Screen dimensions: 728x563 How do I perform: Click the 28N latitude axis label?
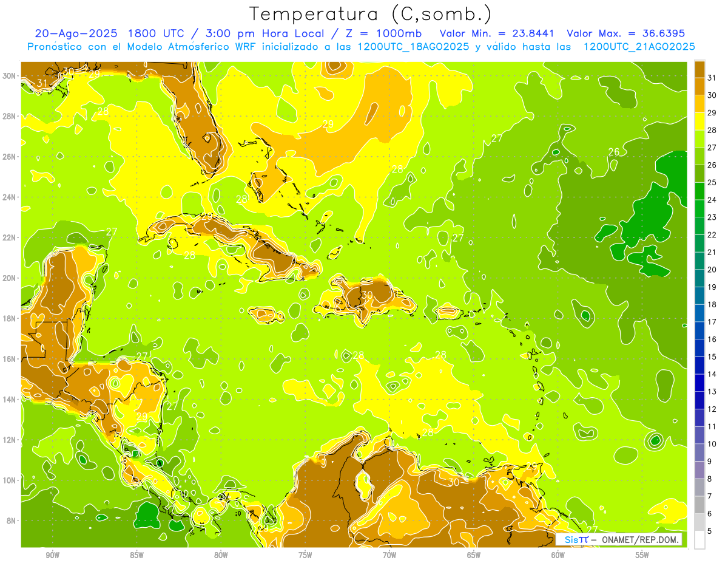pyautogui.click(x=10, y=116)
